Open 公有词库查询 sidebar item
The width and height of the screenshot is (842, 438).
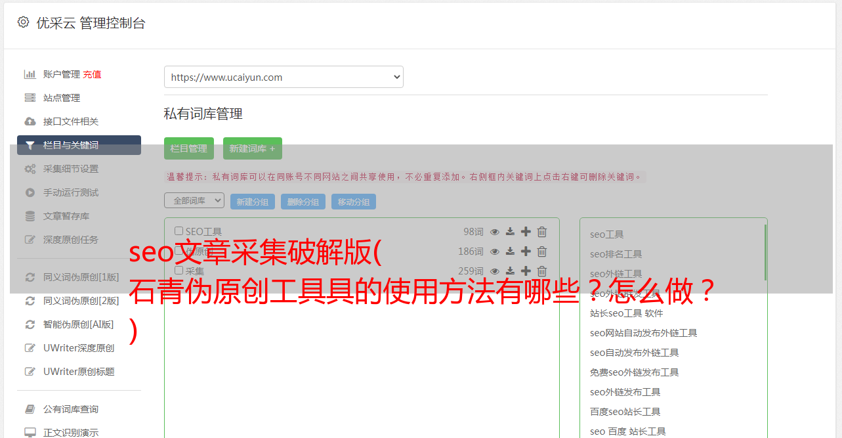pyautogui.click(x=71, y=409)
